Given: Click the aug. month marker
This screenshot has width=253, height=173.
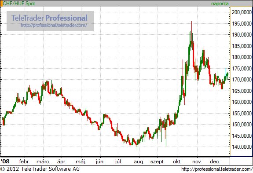Looking at the screenshot, I should click(x=139, y=162).
